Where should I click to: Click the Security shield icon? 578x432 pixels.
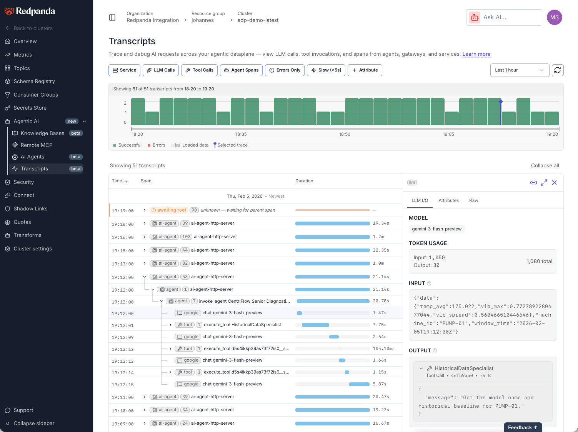tap(7, 182)
